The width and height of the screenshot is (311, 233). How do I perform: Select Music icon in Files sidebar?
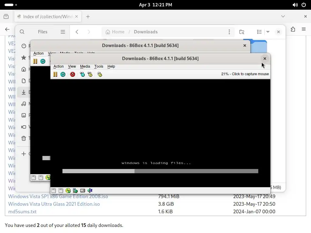tap(24, 104)
